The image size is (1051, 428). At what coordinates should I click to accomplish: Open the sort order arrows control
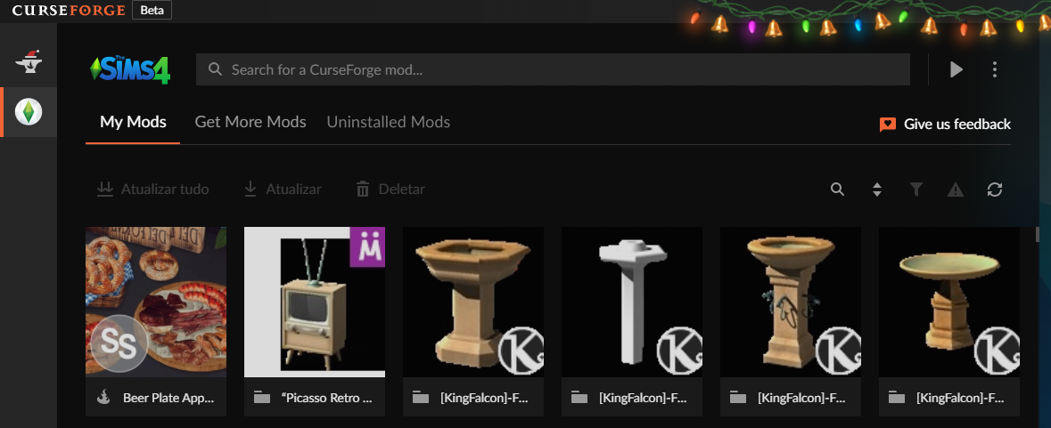point(877,190)
